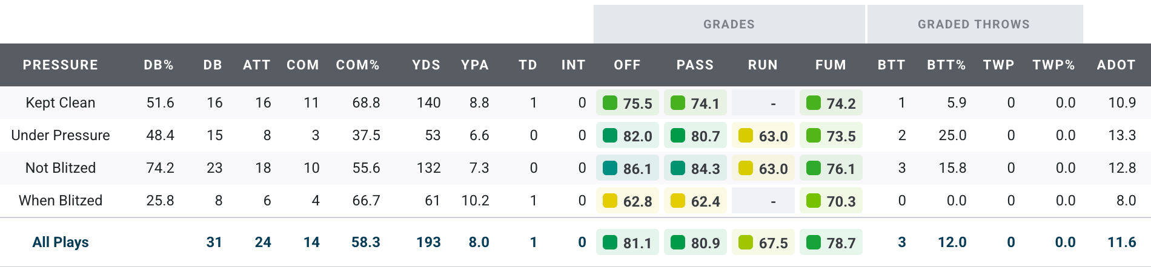This screenshot has width=1151, height=267.
Task: Click the ADOT column header
Action: 1116,65
